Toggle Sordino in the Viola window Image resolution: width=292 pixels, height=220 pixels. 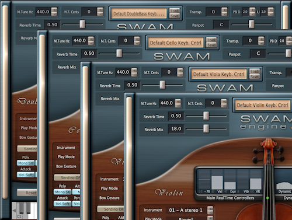pyautogui.click(x=110, y=209)
